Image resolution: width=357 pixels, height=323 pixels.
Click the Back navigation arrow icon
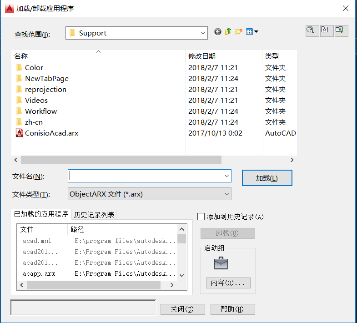[x=218, y=31]
